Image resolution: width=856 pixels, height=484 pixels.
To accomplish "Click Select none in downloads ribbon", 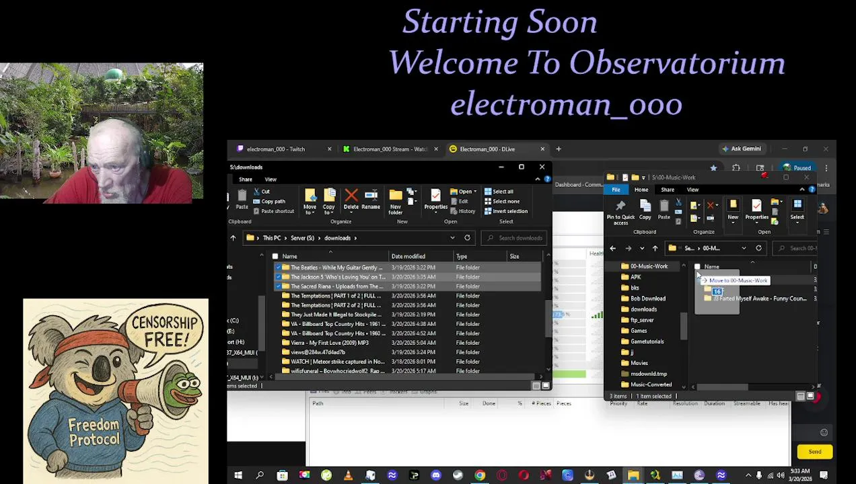I will point(501,202).
